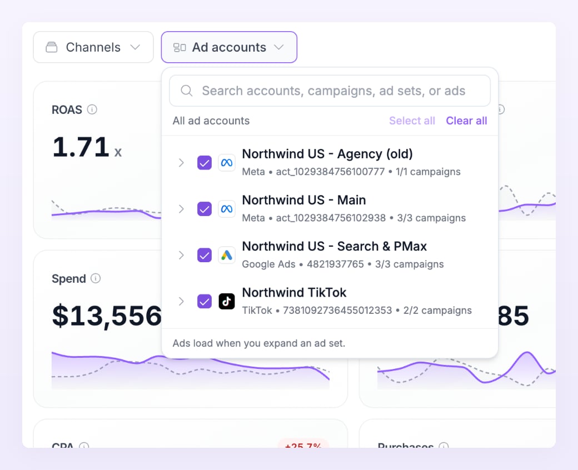Expand Northwind TikTok account
Screen dimensions: 578x470
tap(181, 301)
